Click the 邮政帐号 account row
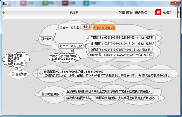The width and height of the screenshot is (182, 117). (x=121, y=55)
